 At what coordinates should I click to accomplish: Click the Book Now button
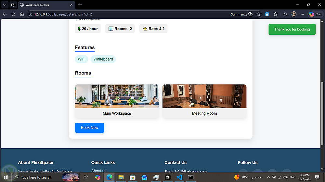tap(90, 128)
